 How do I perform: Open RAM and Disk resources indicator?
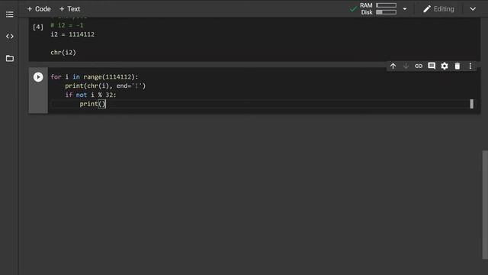(x=378, y=8)
